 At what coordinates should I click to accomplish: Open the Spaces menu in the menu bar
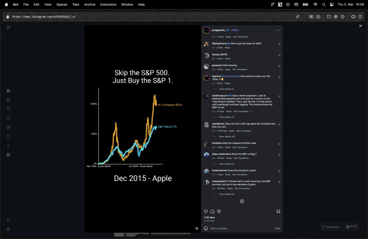[62, 4]
